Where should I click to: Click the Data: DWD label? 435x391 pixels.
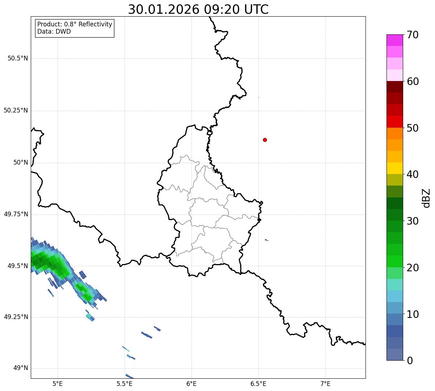(x=54, y=31)
